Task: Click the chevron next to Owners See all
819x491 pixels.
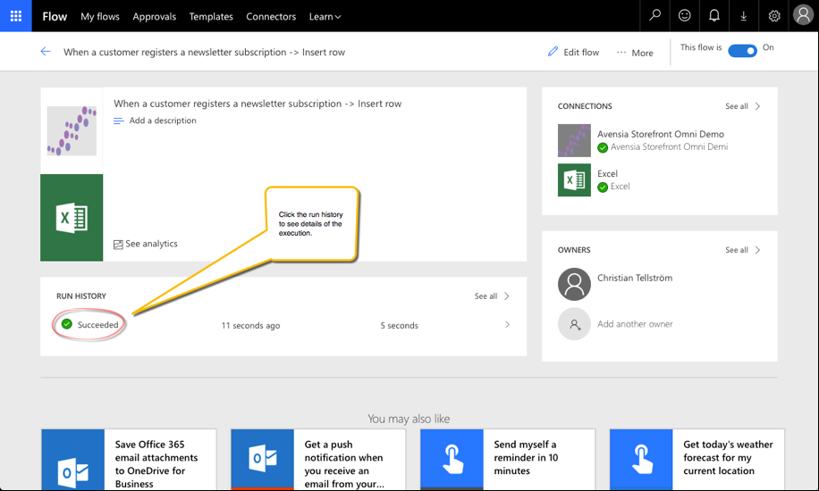Action: click(757, 250)
